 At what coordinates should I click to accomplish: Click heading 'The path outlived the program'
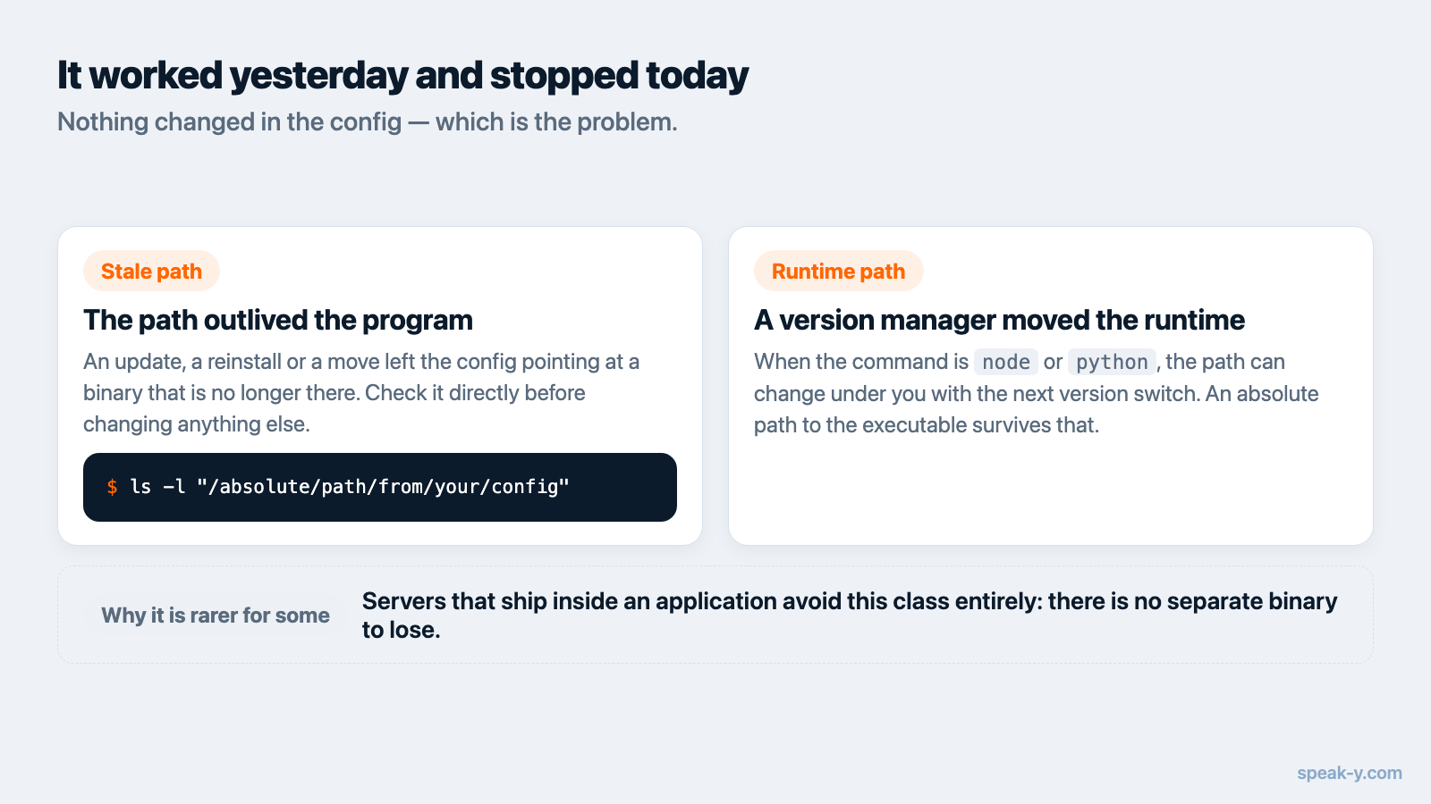[278, 320]
